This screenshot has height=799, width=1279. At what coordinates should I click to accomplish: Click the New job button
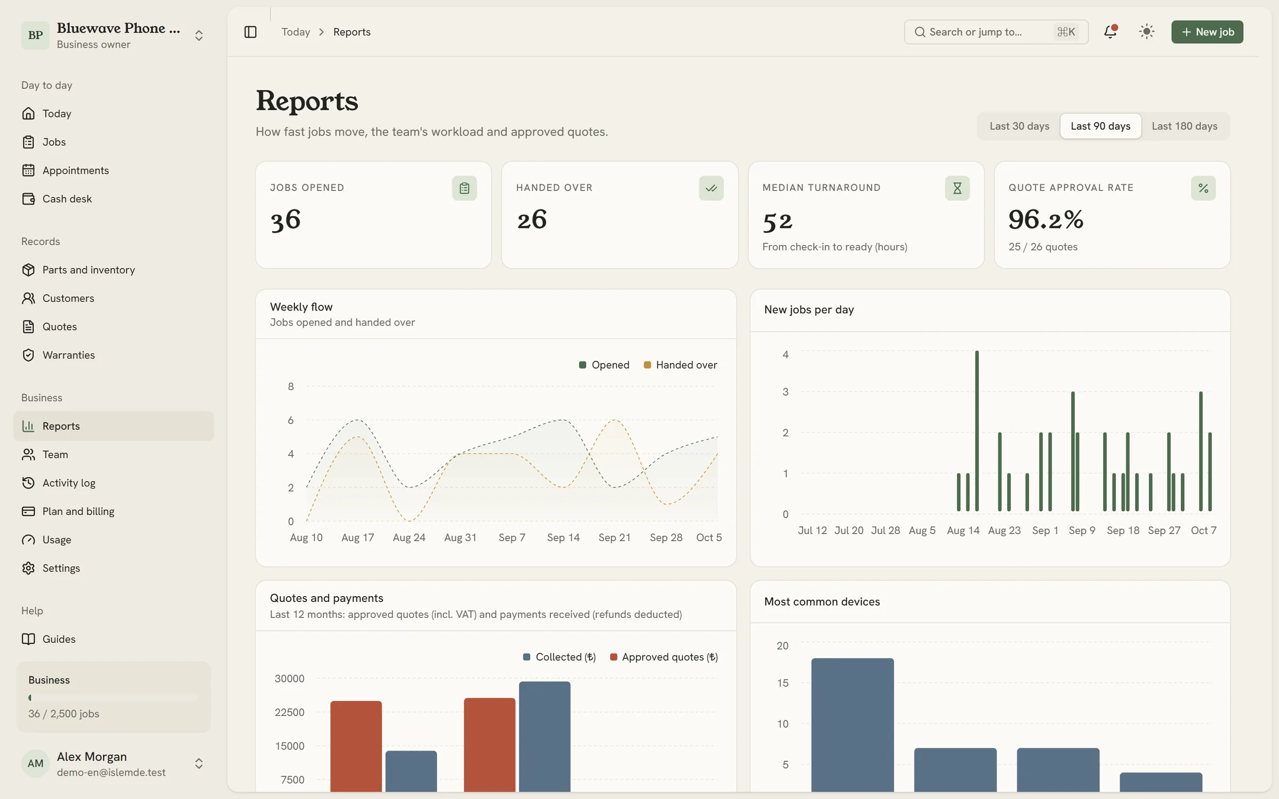click(x=1207, y=32)
